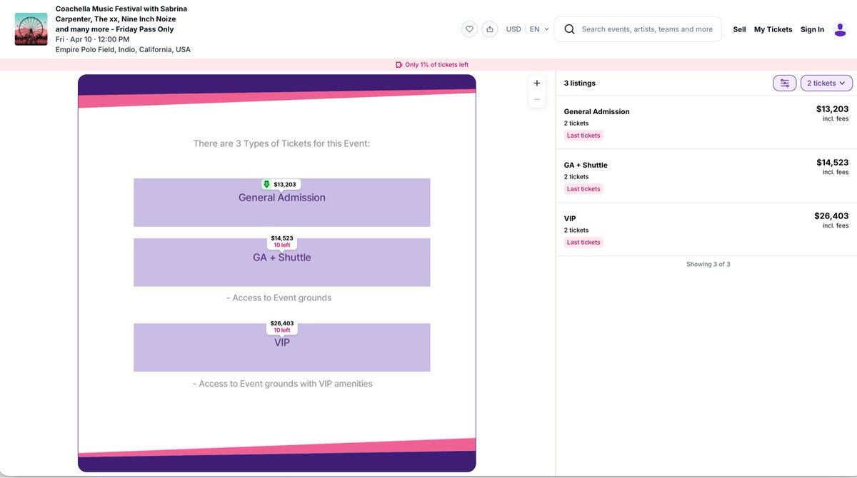Click the $13,203 price in listings

[x=832, y=109]
